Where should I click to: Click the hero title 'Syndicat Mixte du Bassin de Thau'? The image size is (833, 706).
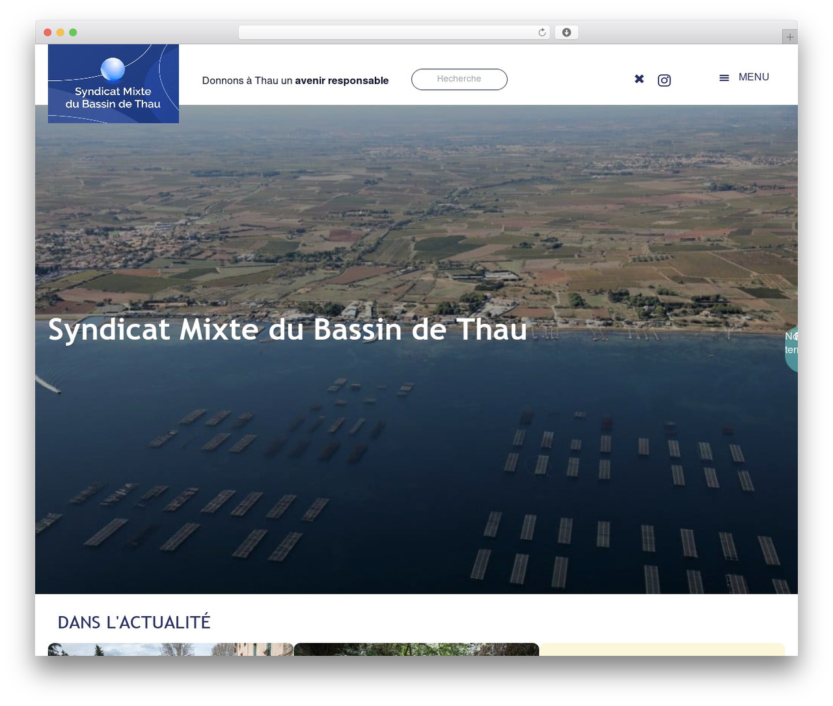[287, 330]
